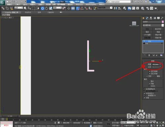165x127 pixels.
Task: Select the 栅格 grid radio option
Action: (155, 76)
